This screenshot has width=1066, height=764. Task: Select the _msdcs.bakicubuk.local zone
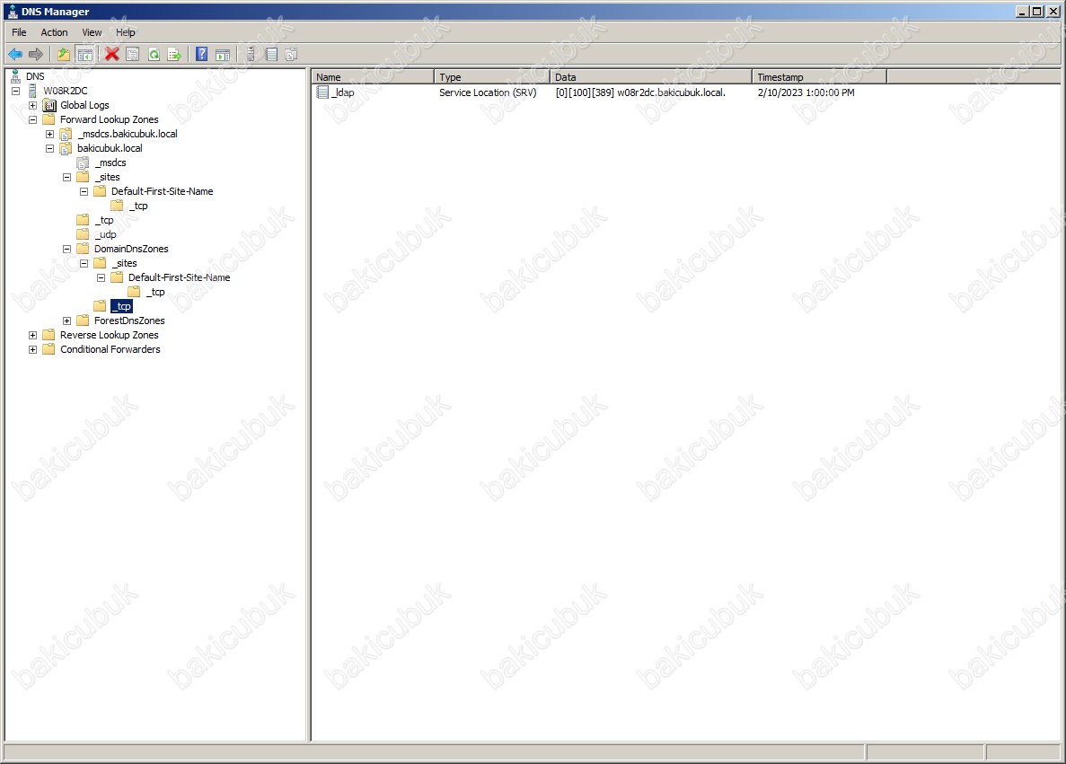coord(128,134)
